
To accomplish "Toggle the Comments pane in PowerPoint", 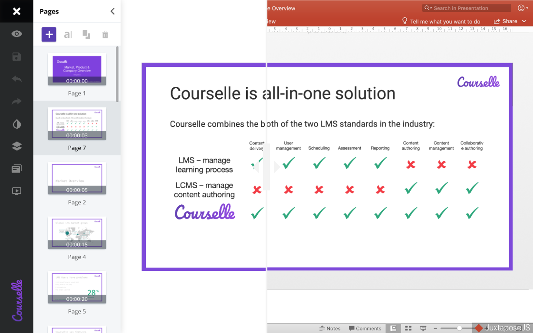I will (x=365, y=328).
